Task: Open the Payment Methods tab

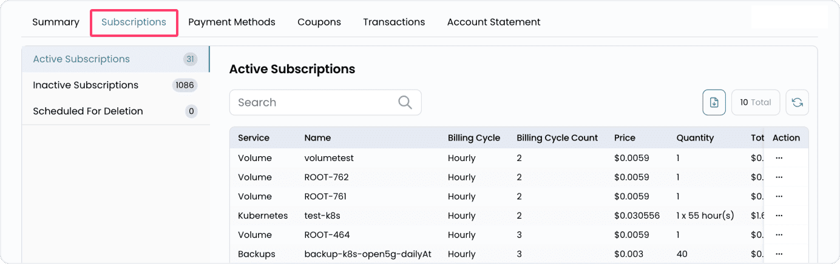Action: coord(232,22)
